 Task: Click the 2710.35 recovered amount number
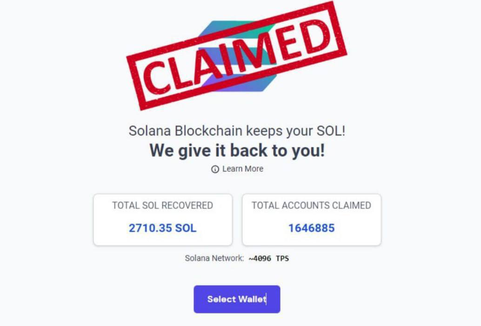click(x=150, y=228)
